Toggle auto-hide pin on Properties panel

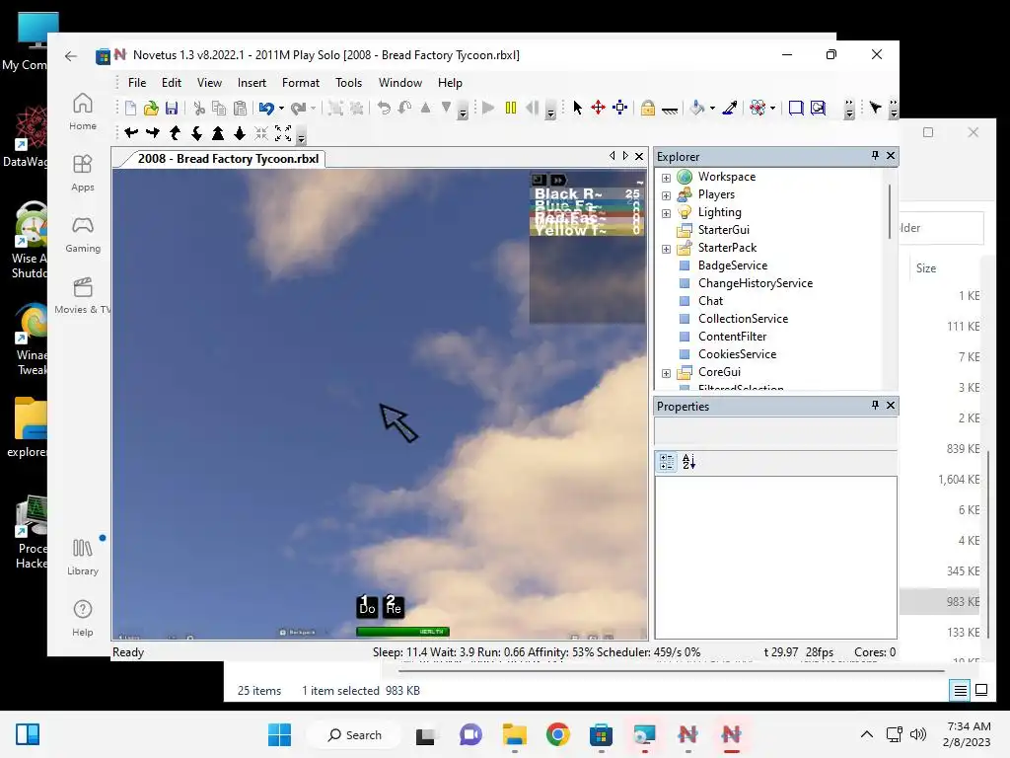(x=875, y=405)
